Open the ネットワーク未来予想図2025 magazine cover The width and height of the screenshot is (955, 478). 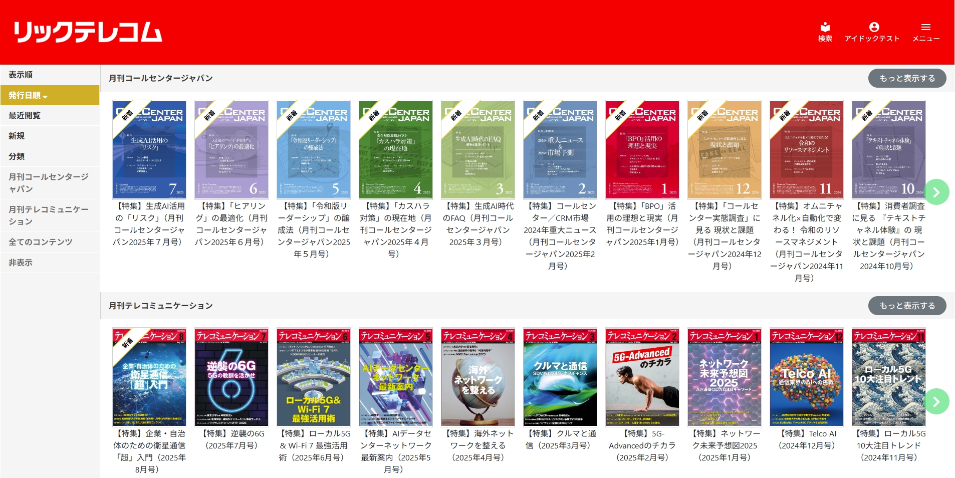pyautogui.click(x=725, y=377)
